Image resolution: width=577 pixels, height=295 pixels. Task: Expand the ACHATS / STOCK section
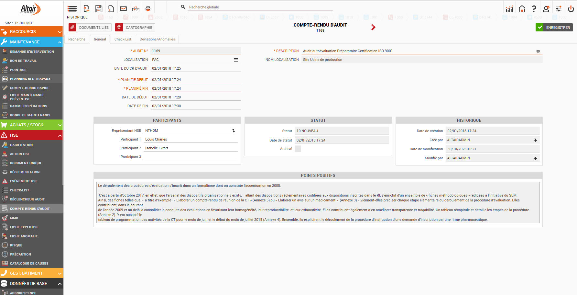60,125
